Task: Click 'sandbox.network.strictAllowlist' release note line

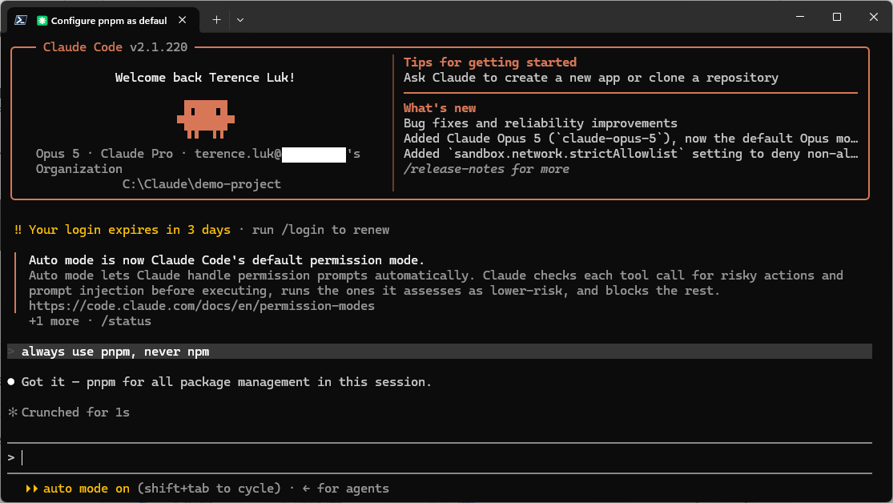Action: (630, 154)
